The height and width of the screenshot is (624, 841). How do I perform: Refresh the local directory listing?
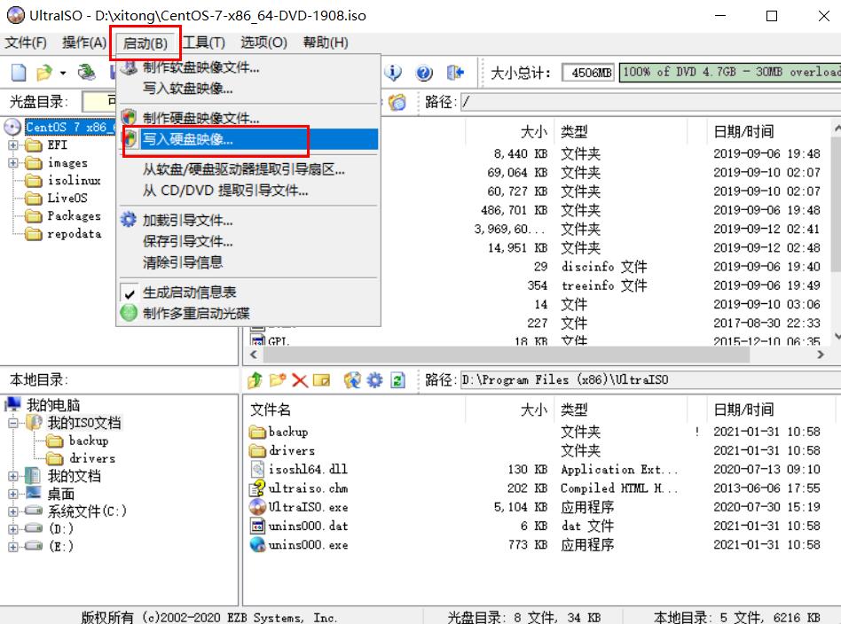396,378
